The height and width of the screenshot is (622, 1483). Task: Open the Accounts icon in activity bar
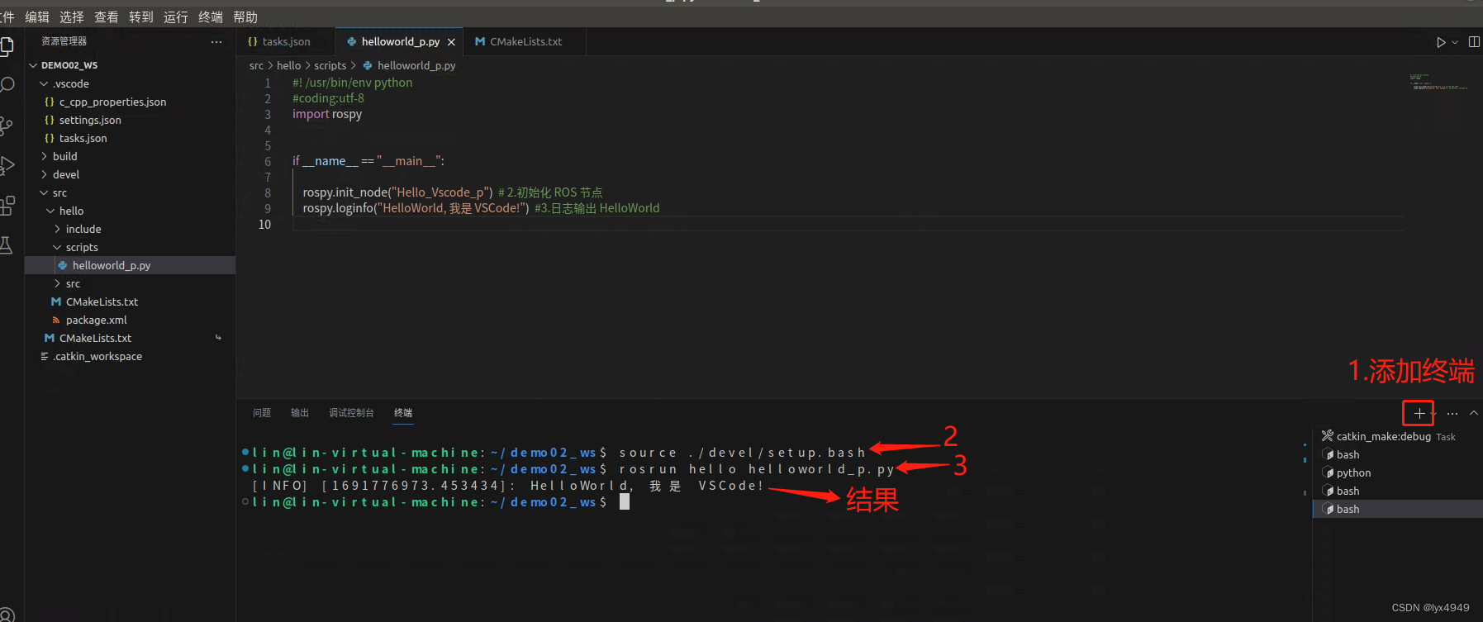coord(7,614)
